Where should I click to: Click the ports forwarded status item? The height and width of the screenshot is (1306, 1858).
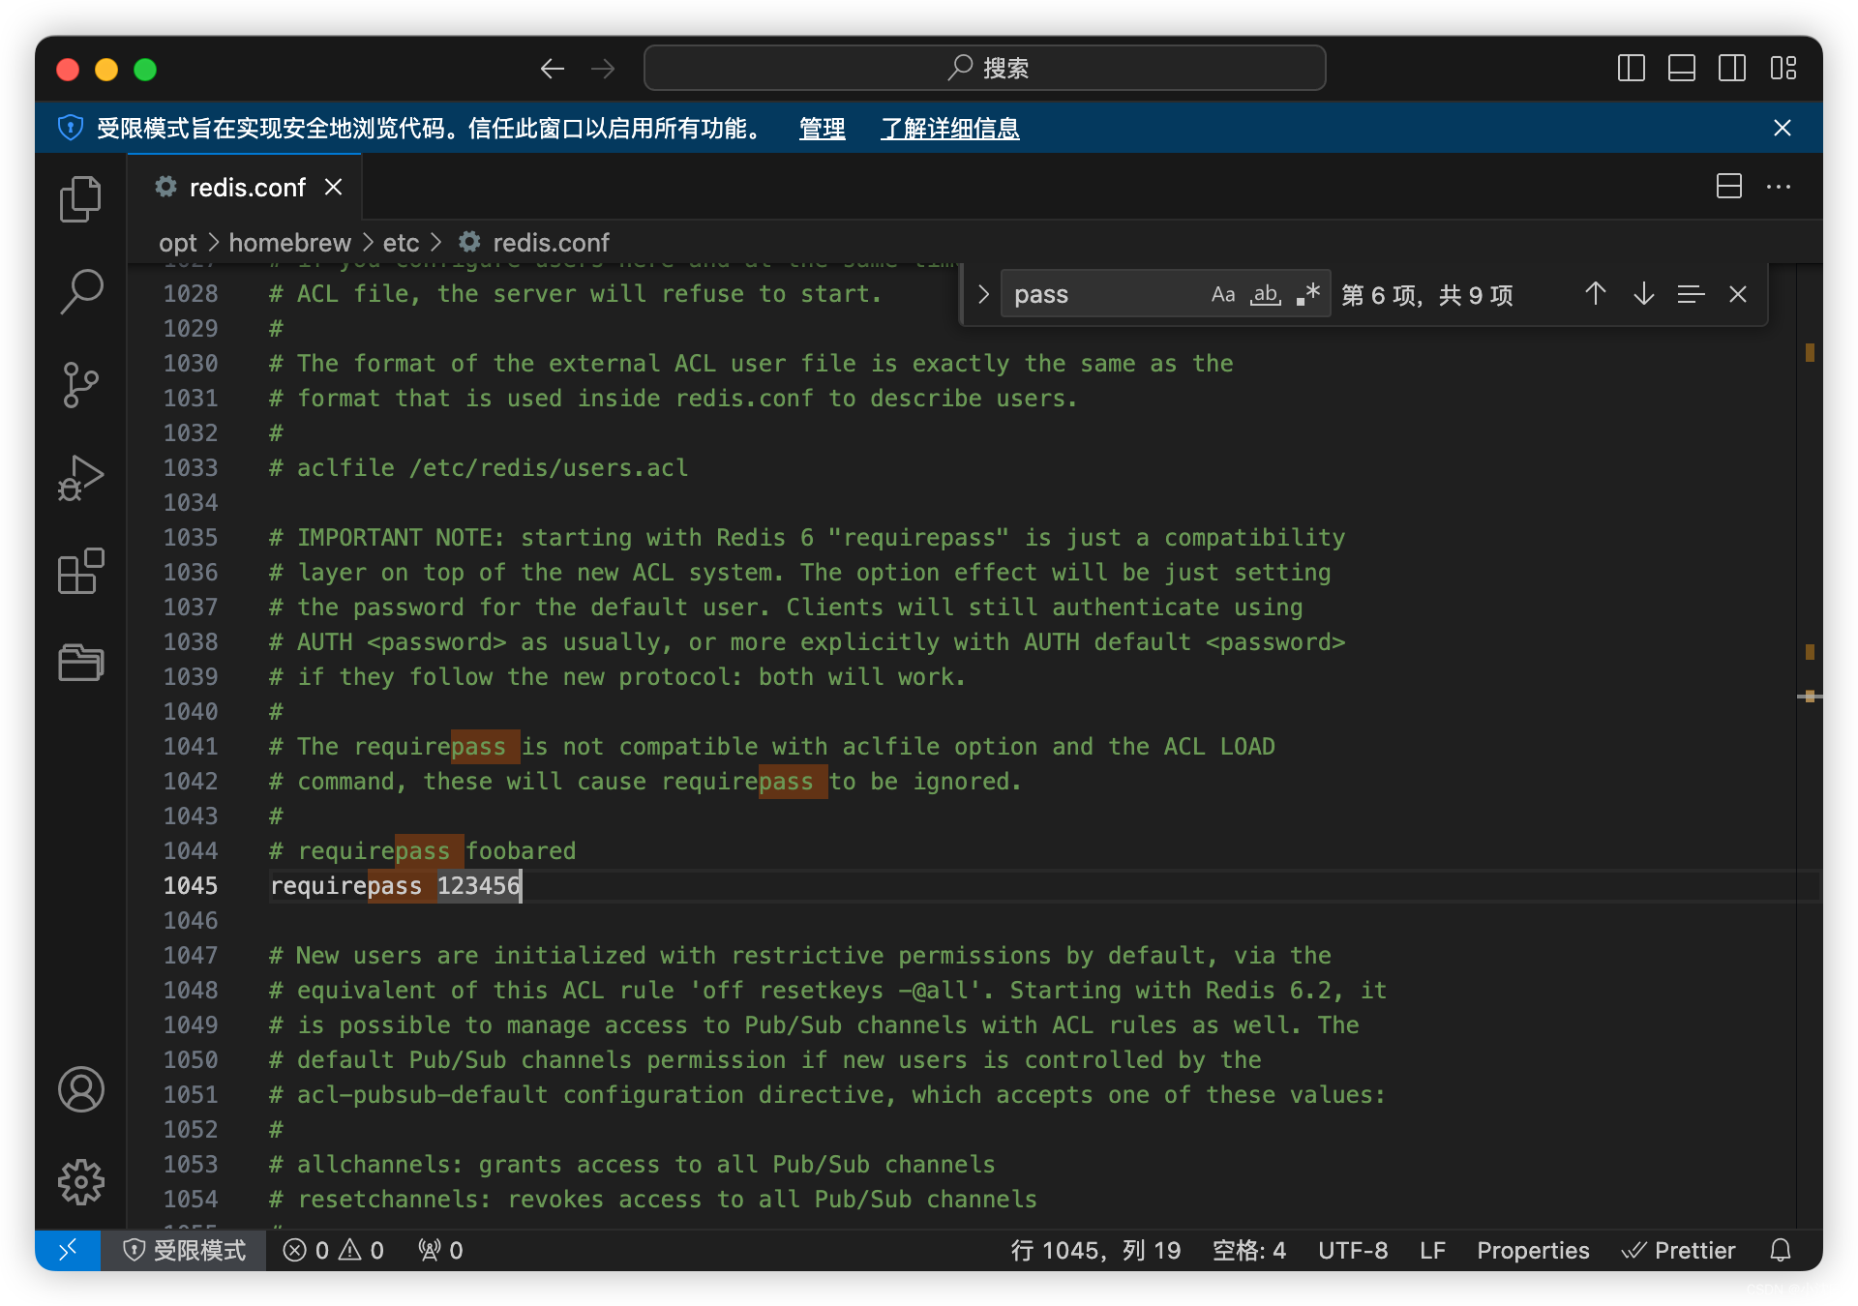pos(440,1250)
